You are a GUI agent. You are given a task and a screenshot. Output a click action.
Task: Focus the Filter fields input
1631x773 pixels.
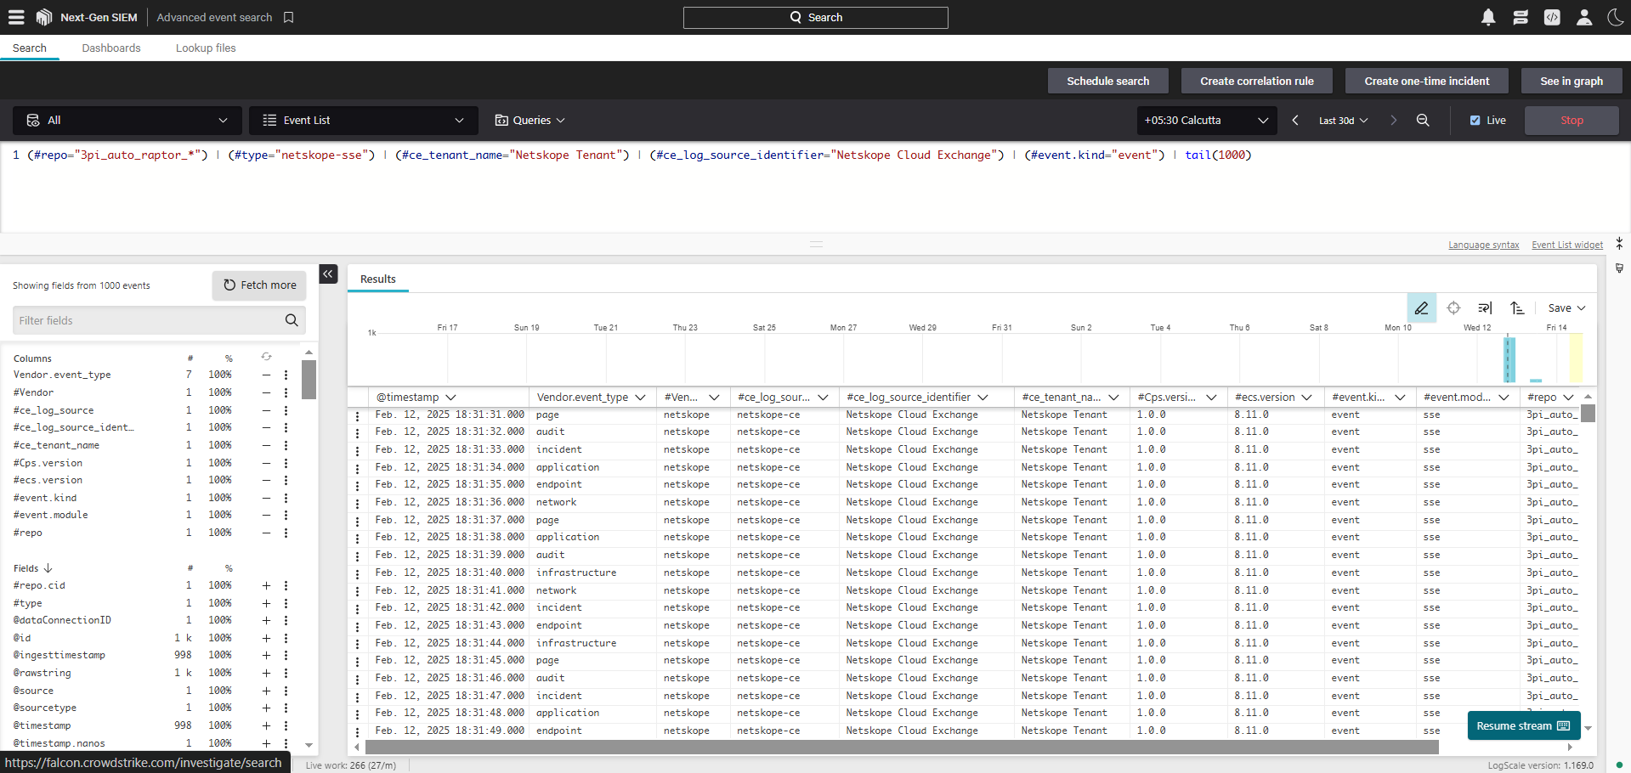(x=159, y=320)
